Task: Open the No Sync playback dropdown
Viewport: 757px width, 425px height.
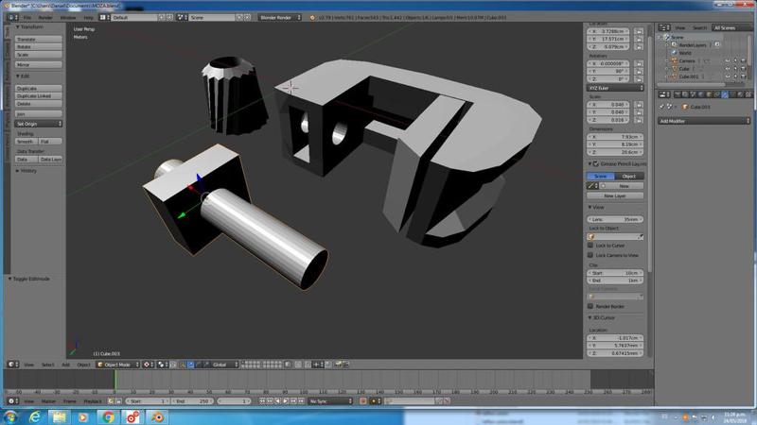Action: (330, 401)
